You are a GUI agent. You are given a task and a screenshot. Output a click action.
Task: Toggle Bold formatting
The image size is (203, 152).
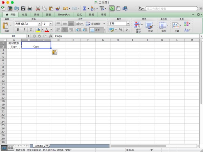click(x=18, y=30)
